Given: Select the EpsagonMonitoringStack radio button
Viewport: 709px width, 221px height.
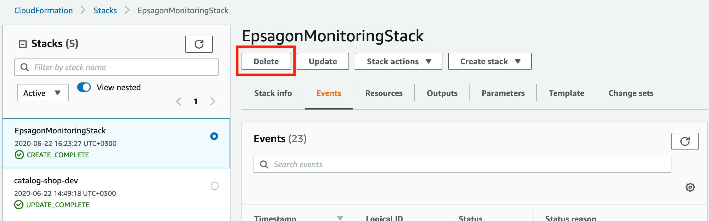Looking at the screenshot, I should point(214,136).
